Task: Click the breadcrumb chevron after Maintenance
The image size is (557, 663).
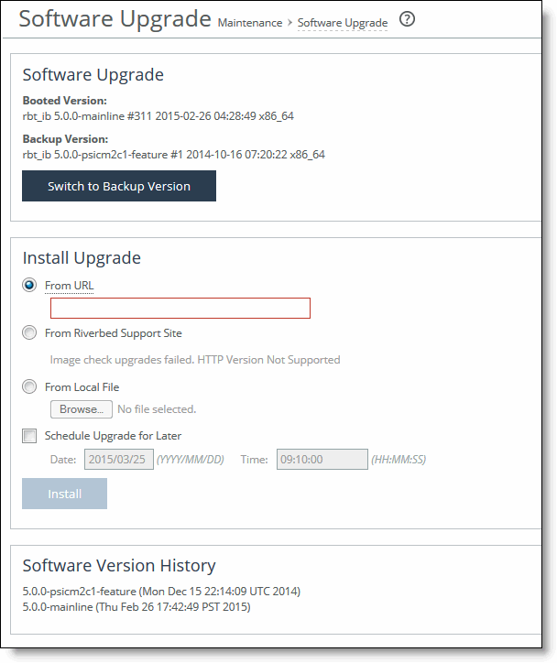Action: 289,22
